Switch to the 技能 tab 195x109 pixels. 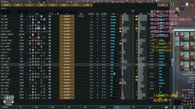[x=41, y=5]
